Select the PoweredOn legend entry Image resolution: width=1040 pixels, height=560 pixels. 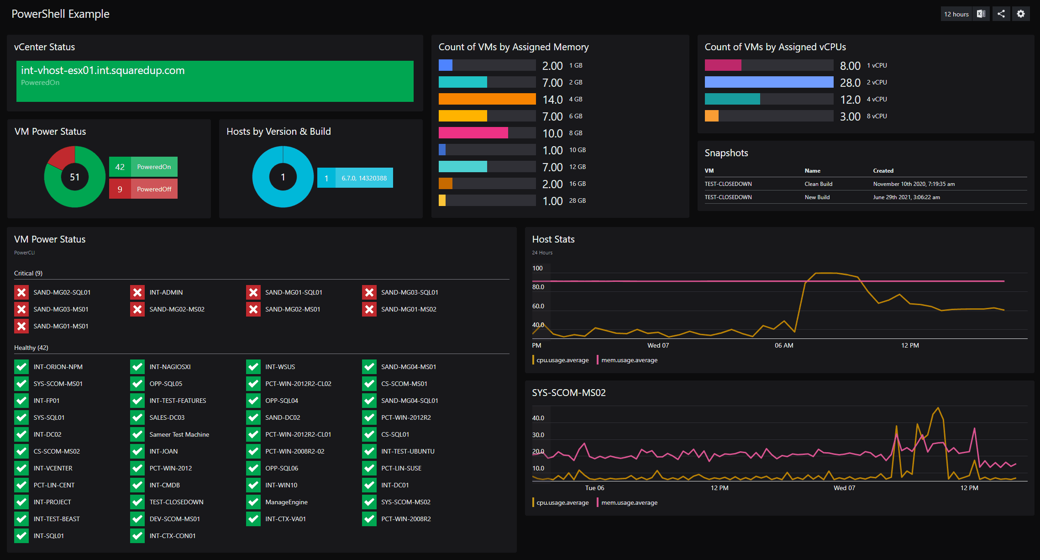(143, 167)
